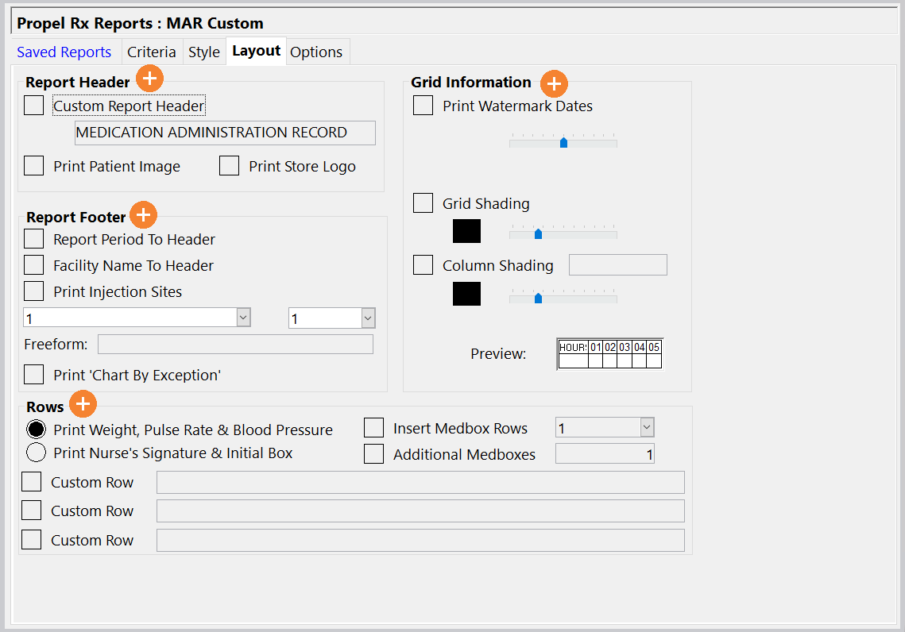Screen dimensions: 905x632
Task: Enable Print 'Chart By Exception' checkbox
Action: pos(34,375)
